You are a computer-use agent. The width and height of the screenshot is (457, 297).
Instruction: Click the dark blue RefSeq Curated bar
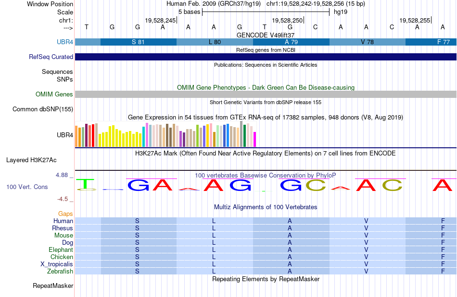(x=266, y=57)
